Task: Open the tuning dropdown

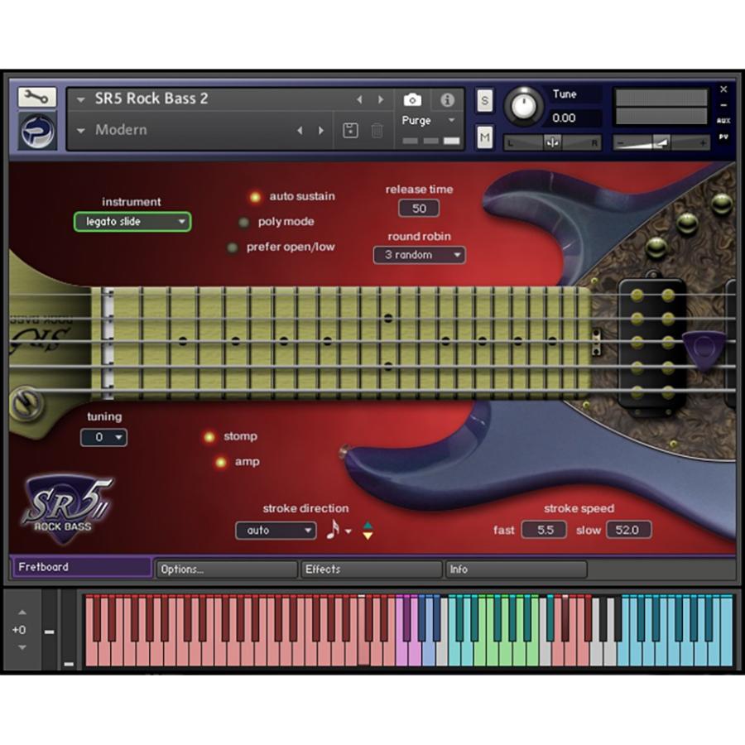Action: pyautogui.click(x=103, y=437)
